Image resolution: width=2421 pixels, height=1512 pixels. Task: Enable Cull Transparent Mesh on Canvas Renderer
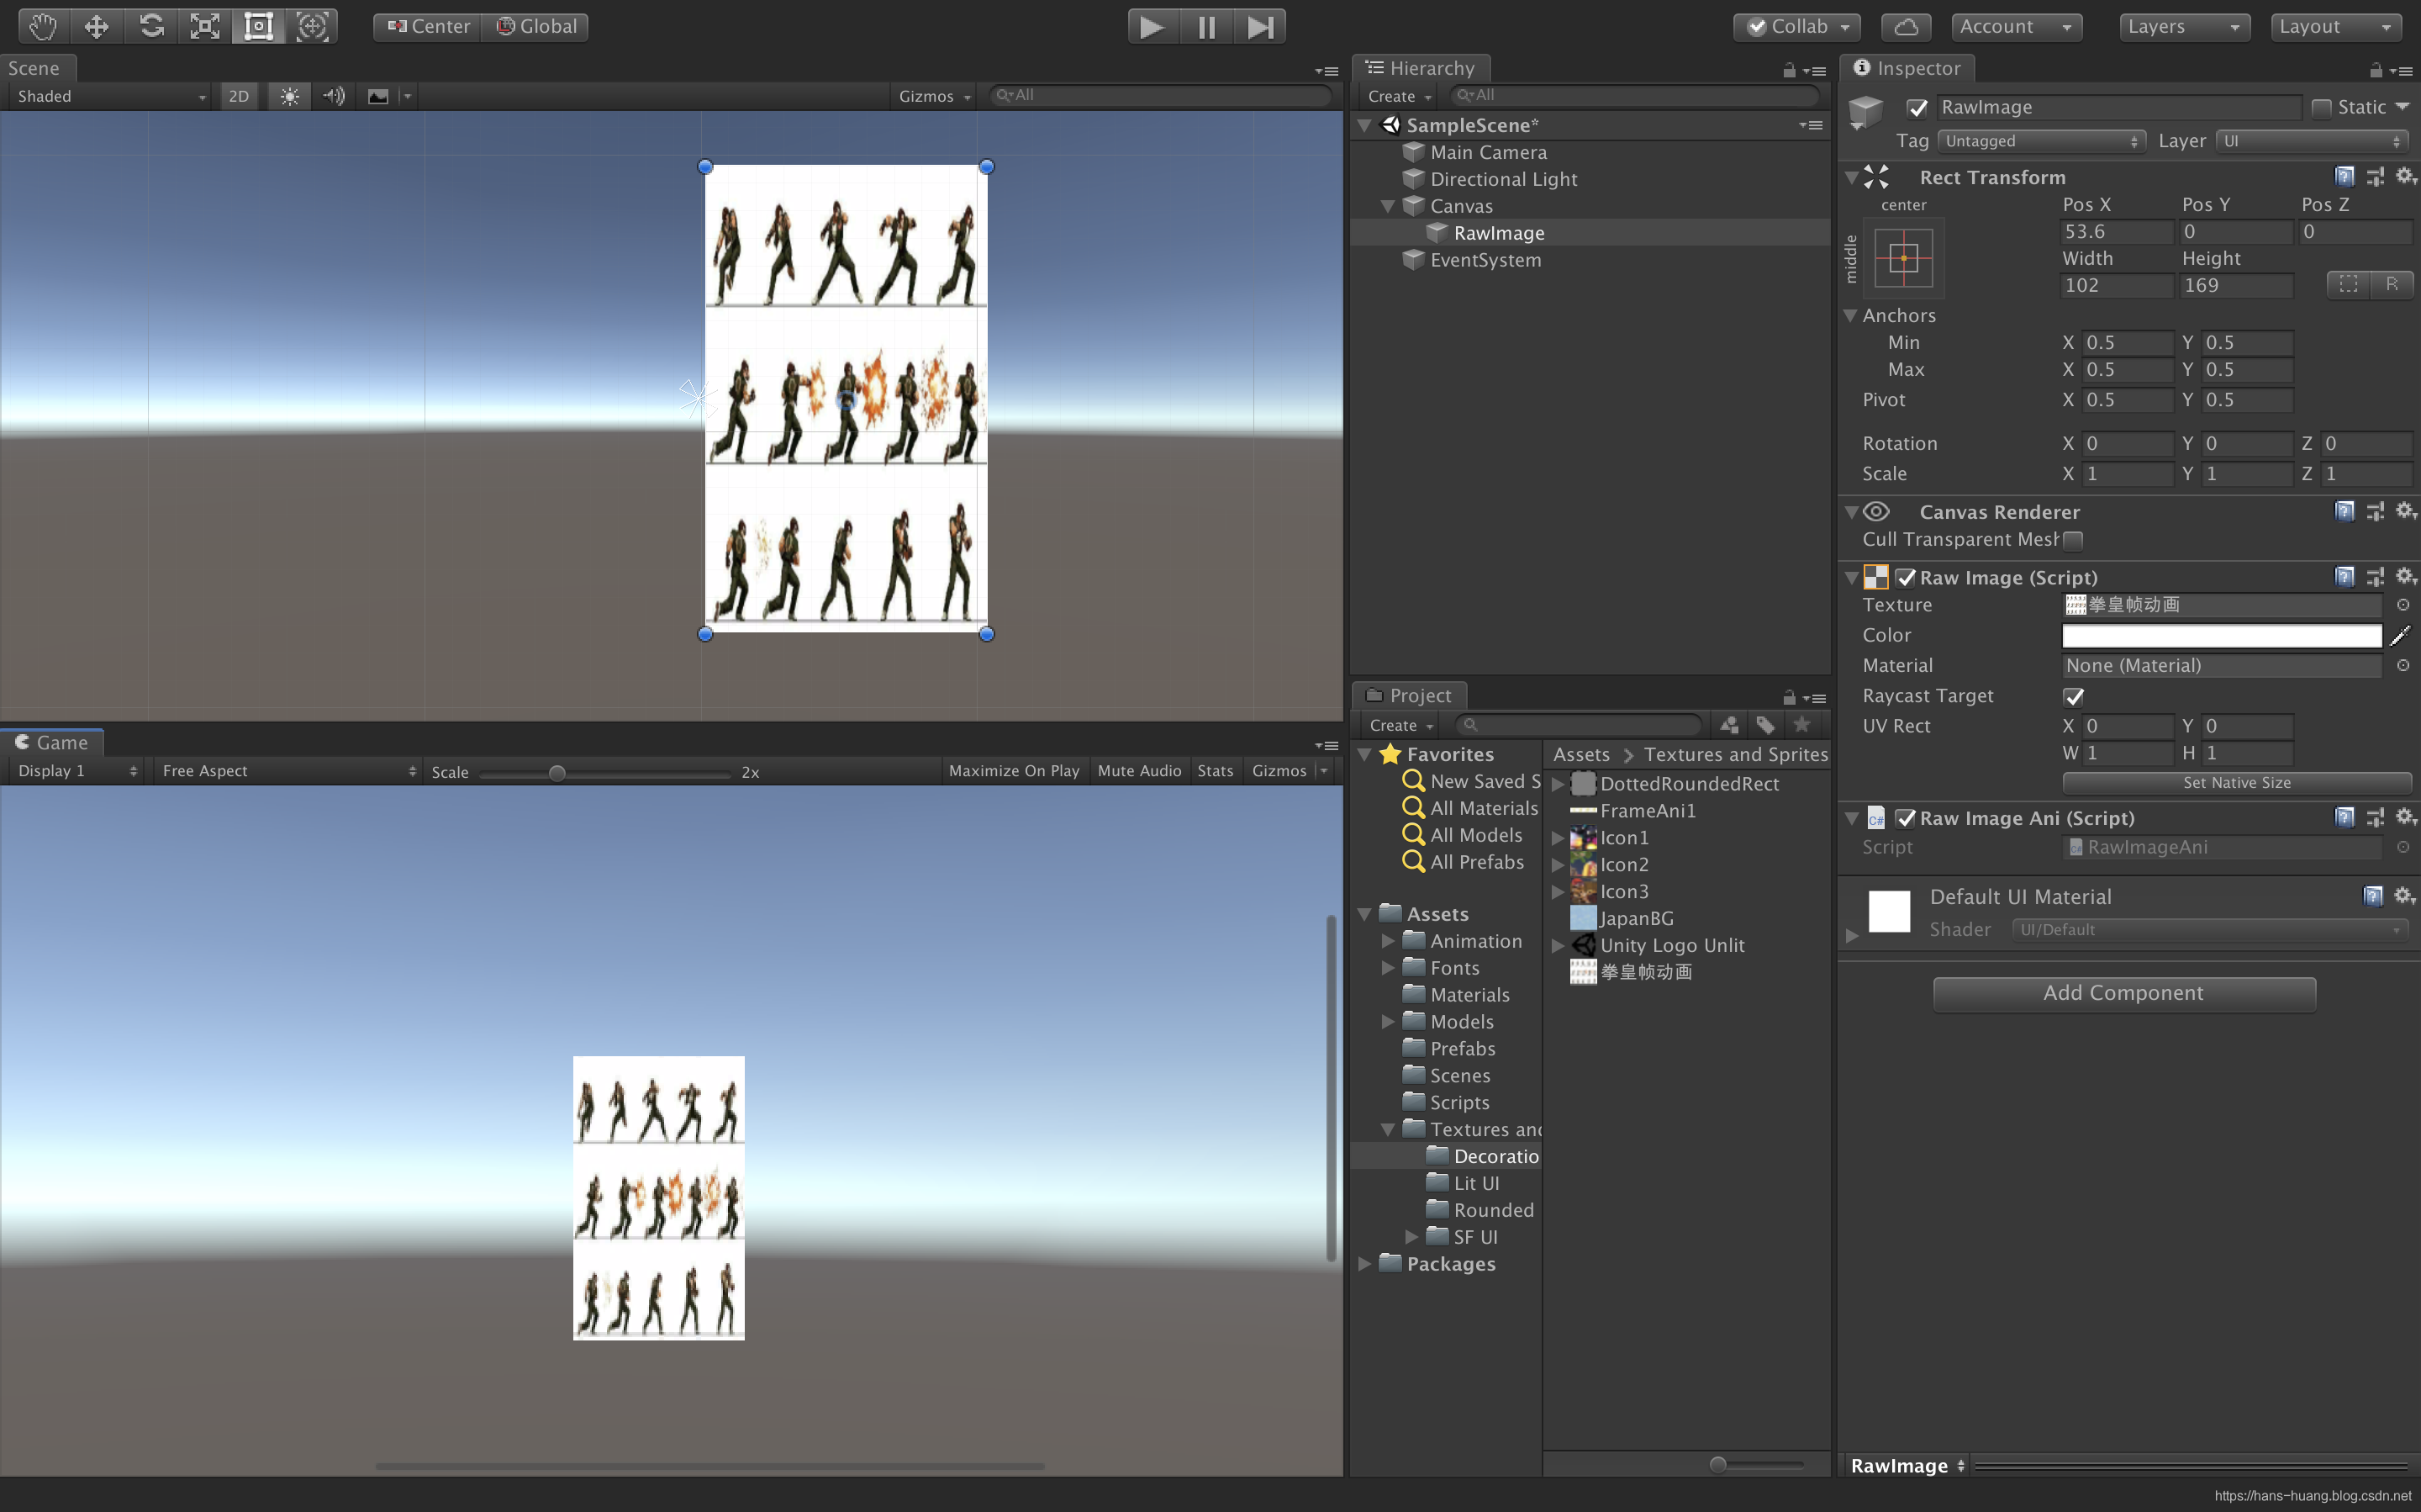[x=2073, y=540]
